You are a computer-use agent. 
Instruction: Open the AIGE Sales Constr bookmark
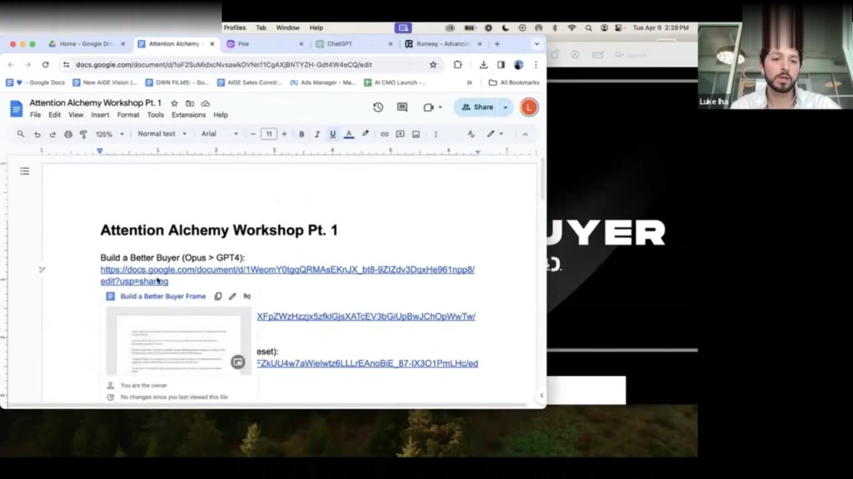250,82
